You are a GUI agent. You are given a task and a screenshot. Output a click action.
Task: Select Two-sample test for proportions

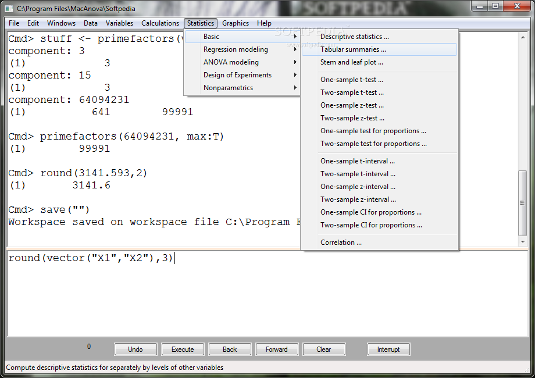click(379, 144)
